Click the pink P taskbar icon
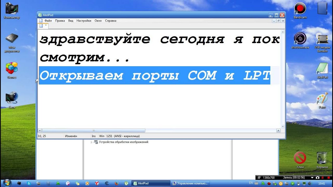 coord(68,183)
